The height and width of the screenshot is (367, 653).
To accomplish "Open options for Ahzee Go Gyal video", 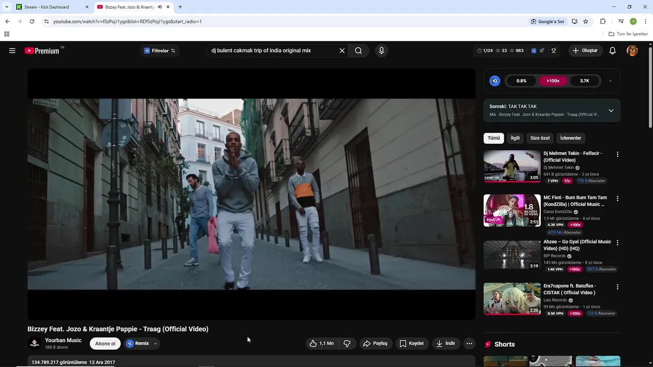I will [x=617, y=243].
